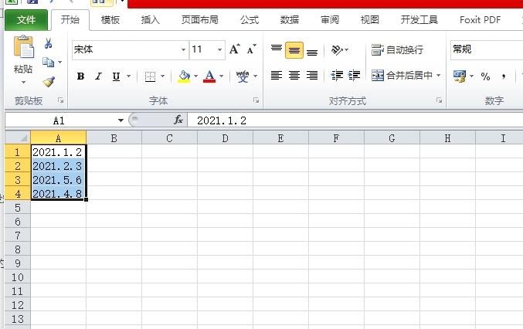
Task: Select column B header
Action: point(114,138)
